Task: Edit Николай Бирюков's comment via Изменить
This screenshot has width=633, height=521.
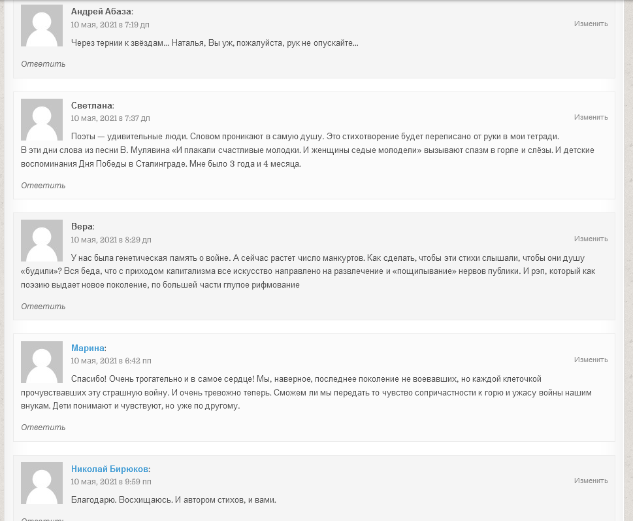Action: pos(591,480)
